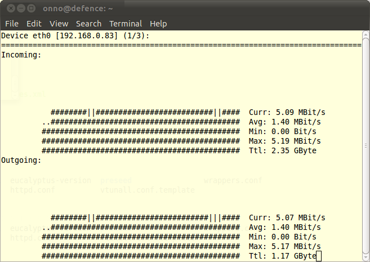The width and height of the screenshot is (370, 262).
Task: Open the File menu
Action: (x=12, y=24)
